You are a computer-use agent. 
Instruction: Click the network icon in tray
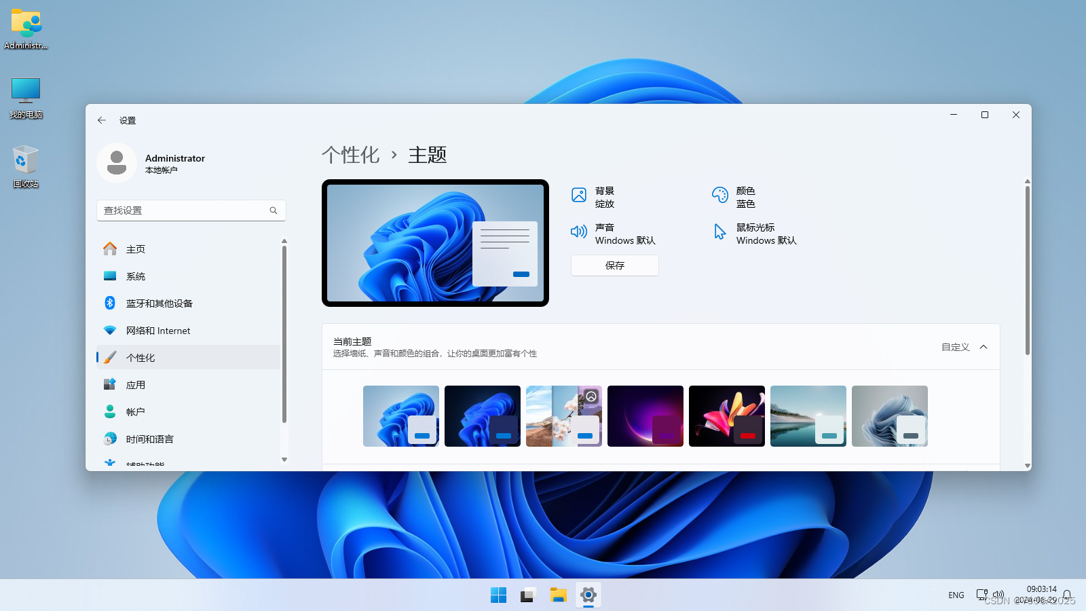(x=982, y=595)
